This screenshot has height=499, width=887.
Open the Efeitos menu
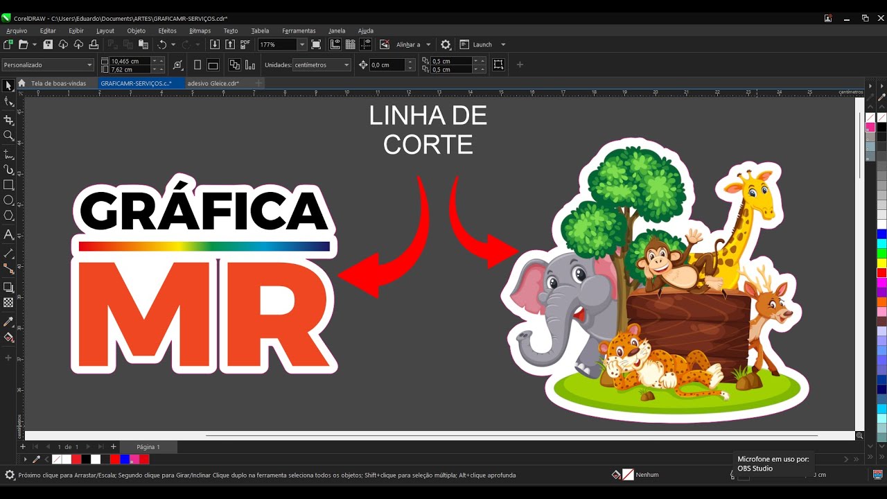[x=167, y=30]
